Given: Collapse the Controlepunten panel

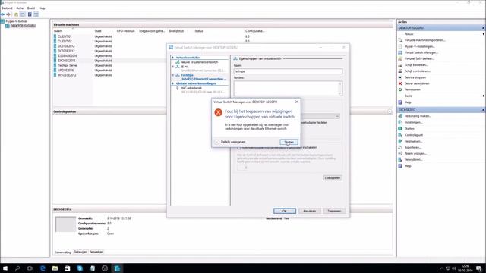Looking at the screenshot, I should 390,111.
